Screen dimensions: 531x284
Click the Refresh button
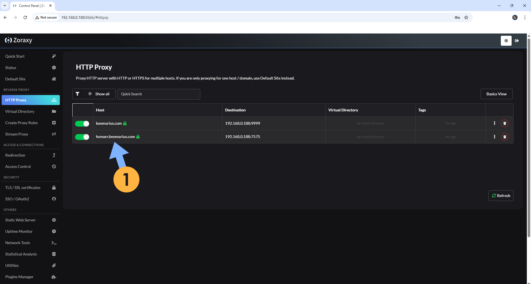coord(501,195)
